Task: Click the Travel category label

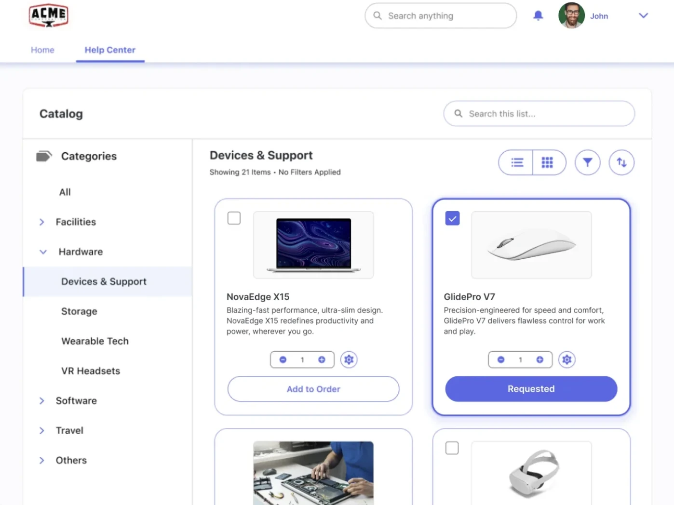Action: (x=69, y=431)
